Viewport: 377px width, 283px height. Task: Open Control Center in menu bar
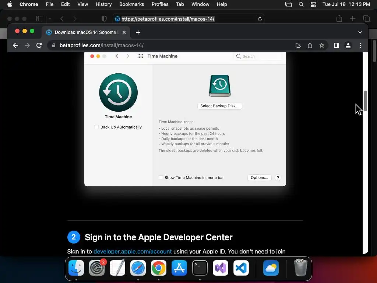(313, 4)
